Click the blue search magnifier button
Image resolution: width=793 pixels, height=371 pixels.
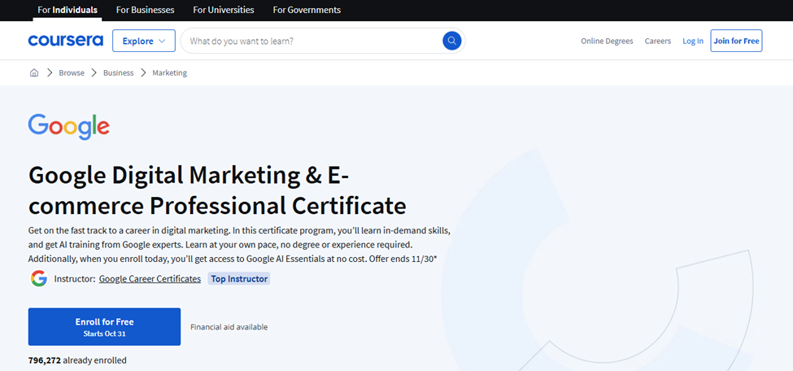coord(451,41)
